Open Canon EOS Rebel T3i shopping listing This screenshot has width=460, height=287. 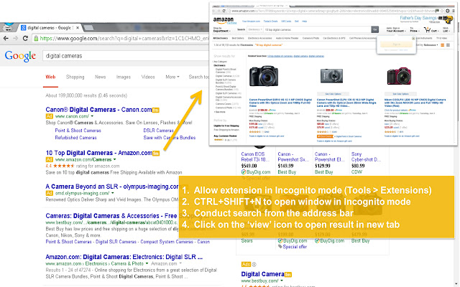[x=255, y=156]
